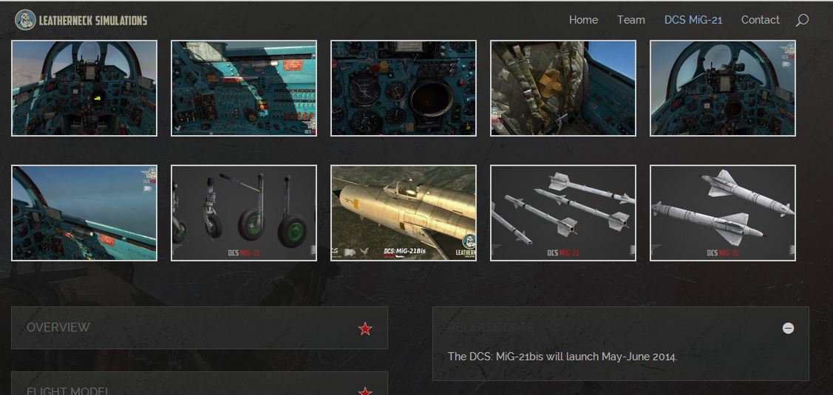Screen dimensions: 833x395
Task: Open the four missiles render thumbnail
Action: tap(563, 213)
